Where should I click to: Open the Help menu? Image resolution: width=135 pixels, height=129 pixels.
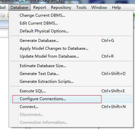click(x=116, y=8)
